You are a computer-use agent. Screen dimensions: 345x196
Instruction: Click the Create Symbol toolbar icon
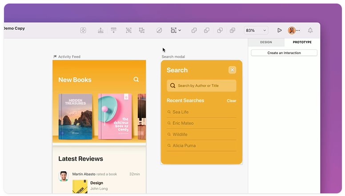(83, 30)
